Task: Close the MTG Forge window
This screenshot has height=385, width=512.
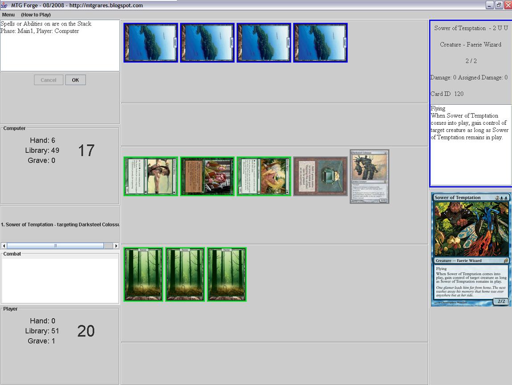Action: pyautogui.click(x=508, y=5)
